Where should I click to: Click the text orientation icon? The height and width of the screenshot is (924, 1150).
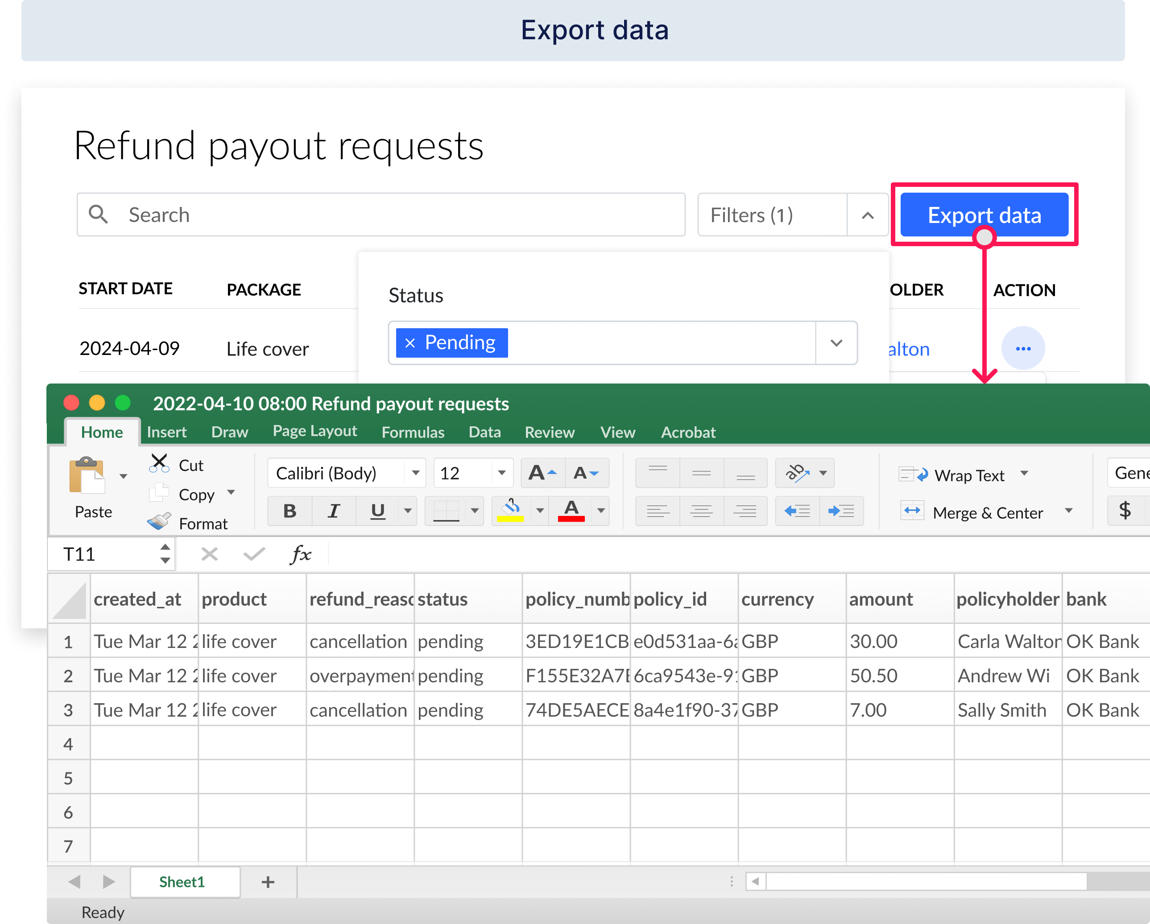click(x=798, y=473)
